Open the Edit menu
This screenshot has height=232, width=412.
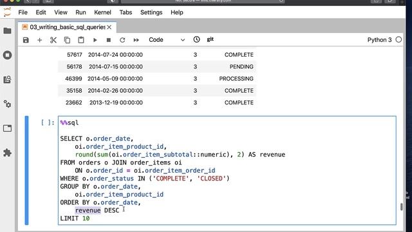(x=41, y=12)
